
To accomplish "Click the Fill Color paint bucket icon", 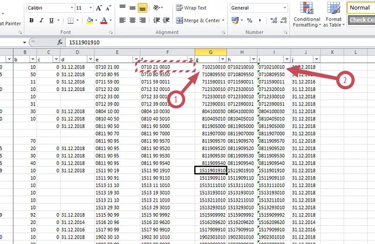I will [x=90, y=20].
